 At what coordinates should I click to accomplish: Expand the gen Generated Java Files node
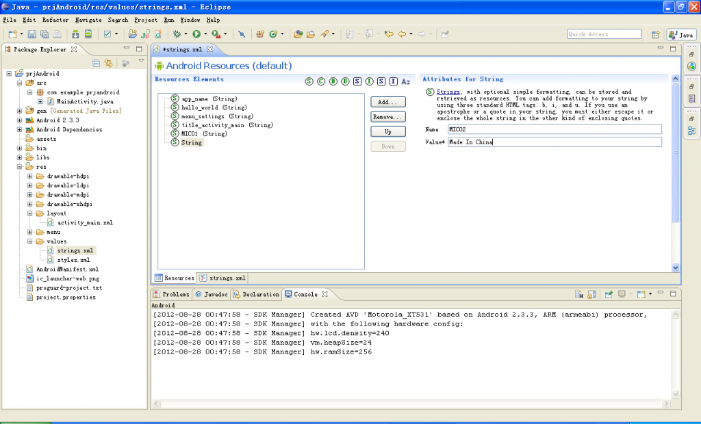click(x=19, y=111)
